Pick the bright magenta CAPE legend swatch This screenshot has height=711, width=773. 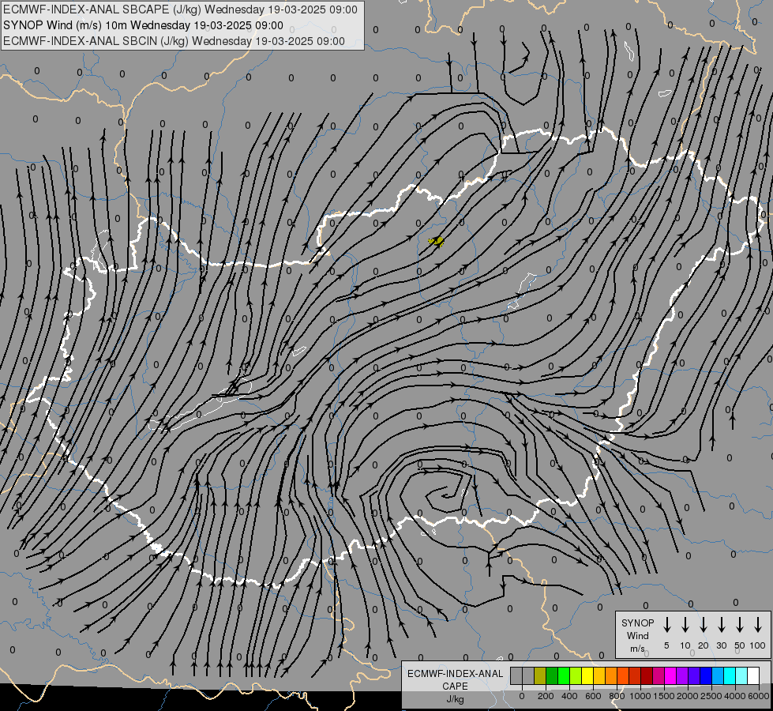click(x=671, y=675)
